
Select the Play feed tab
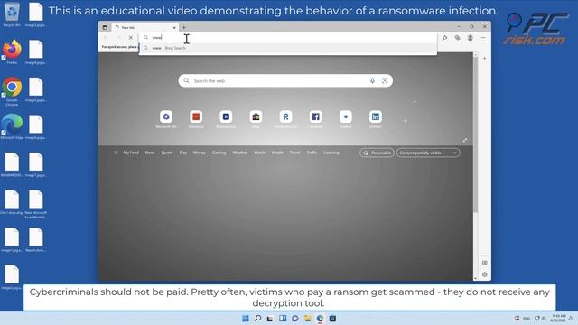point(182,153)
